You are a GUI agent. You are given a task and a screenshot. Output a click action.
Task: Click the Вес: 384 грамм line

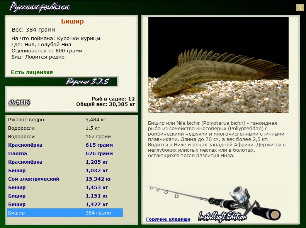[x=33, y=30]
